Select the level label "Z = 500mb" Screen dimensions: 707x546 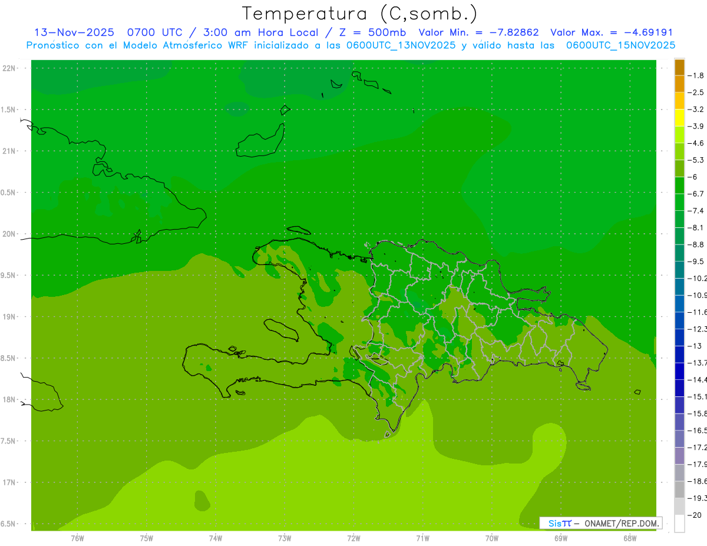(x=374, y=32)
